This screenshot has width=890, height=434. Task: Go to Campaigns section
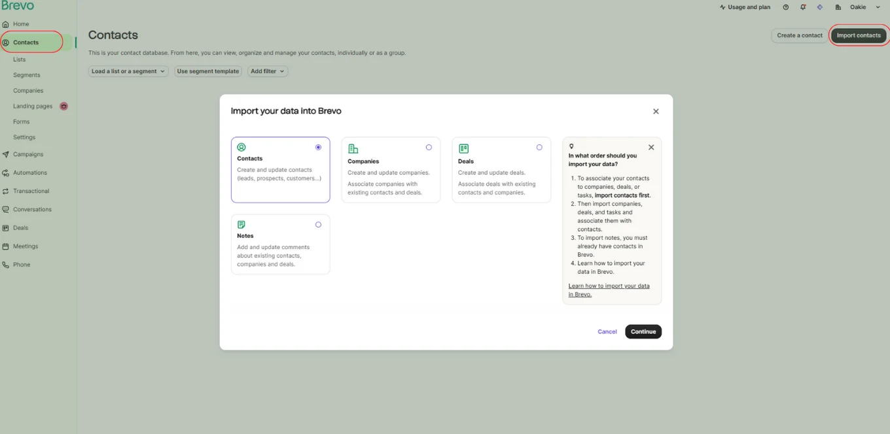click(x=28, y=155)
